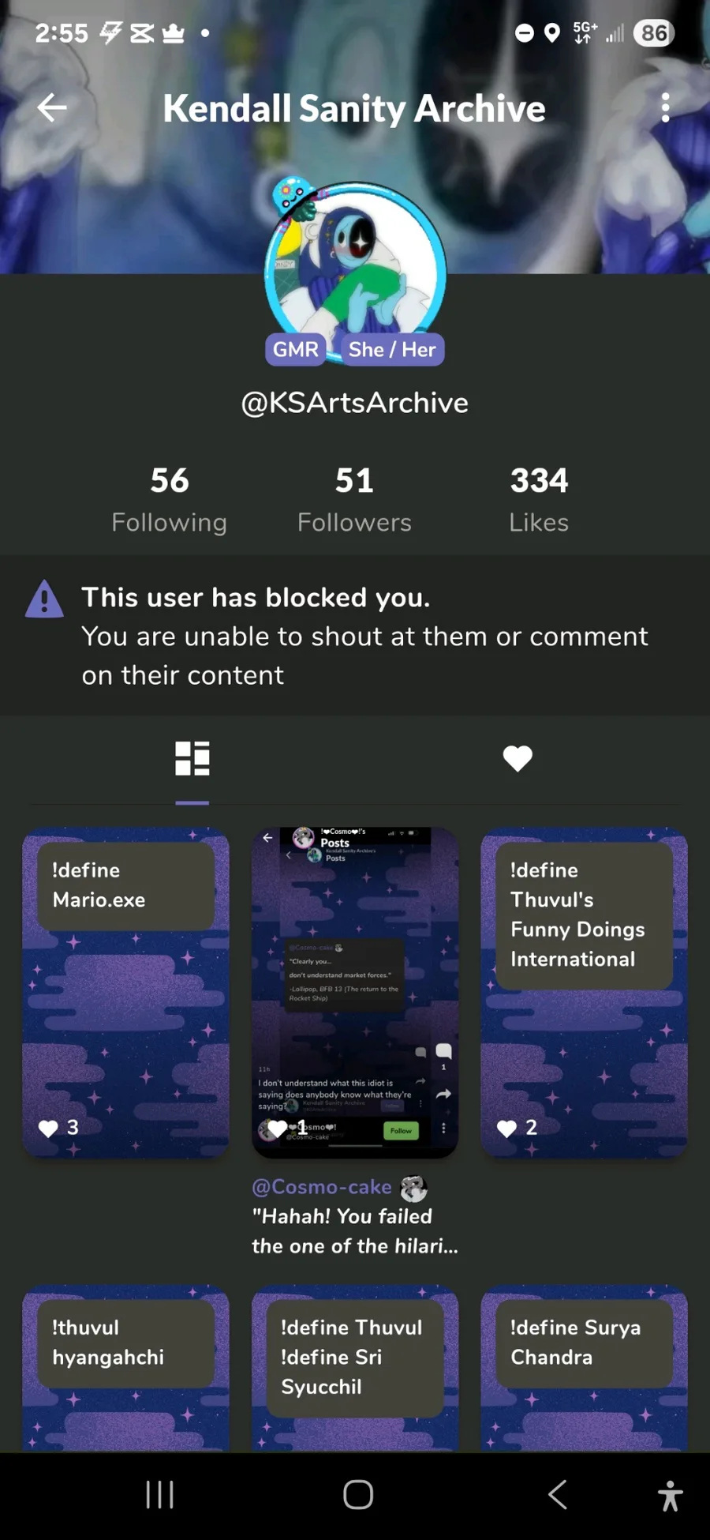This screenshot has height=1540, width=710.
Task: Tap the blocked warning triangle icon
Action: click(44, 599)
